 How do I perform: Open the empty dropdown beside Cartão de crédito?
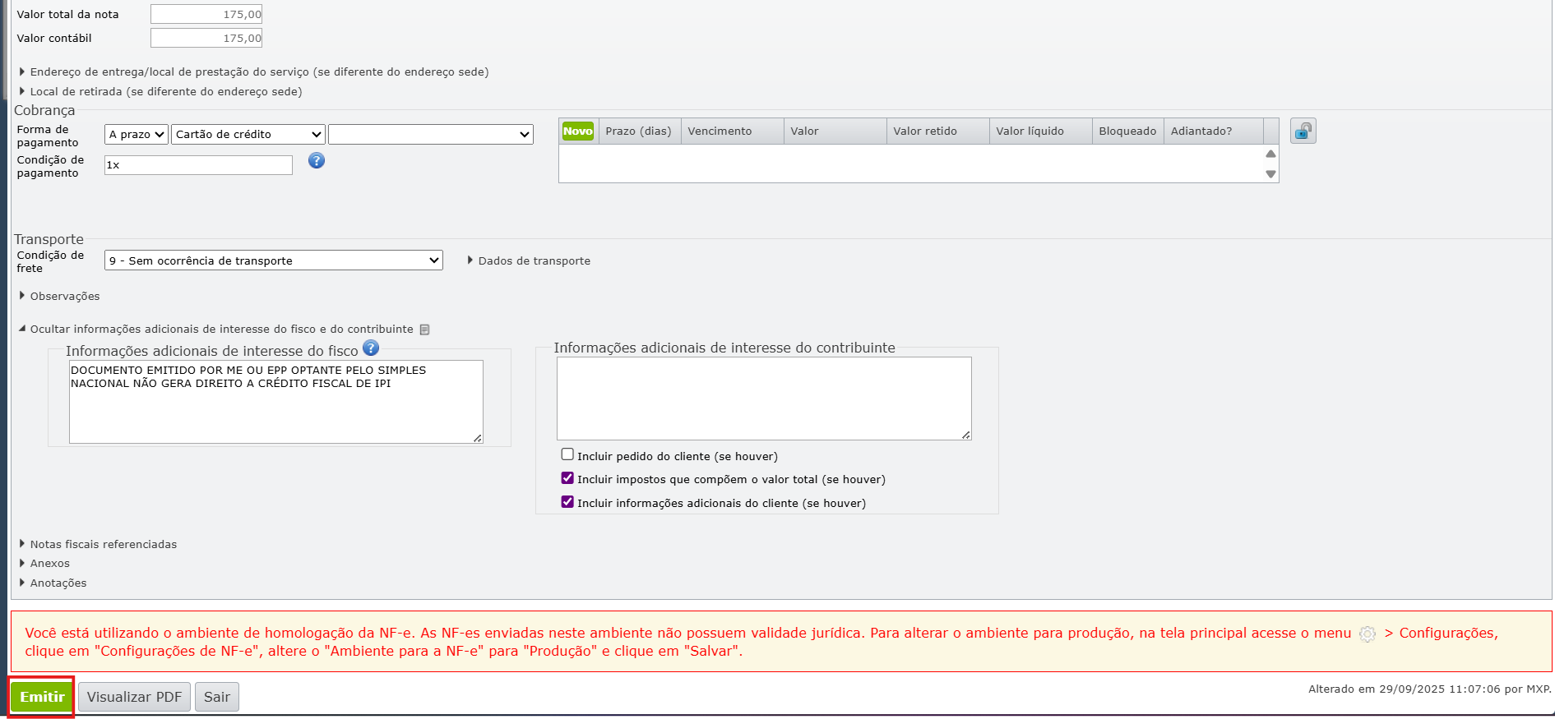(x=431, y=134)
